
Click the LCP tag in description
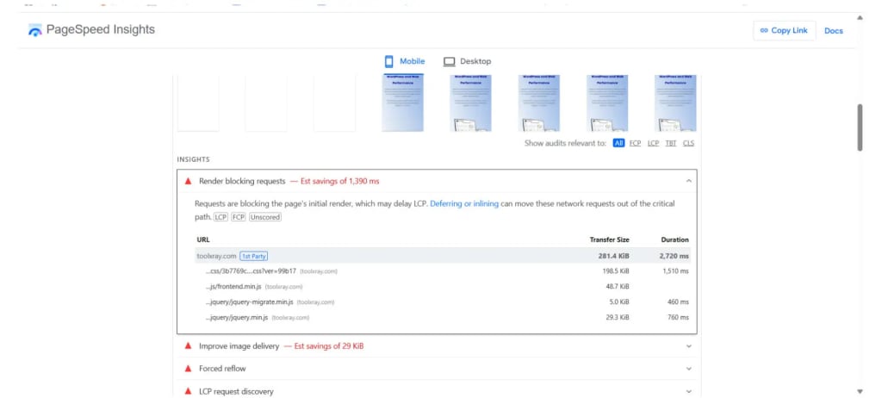(x=220, y=217)
